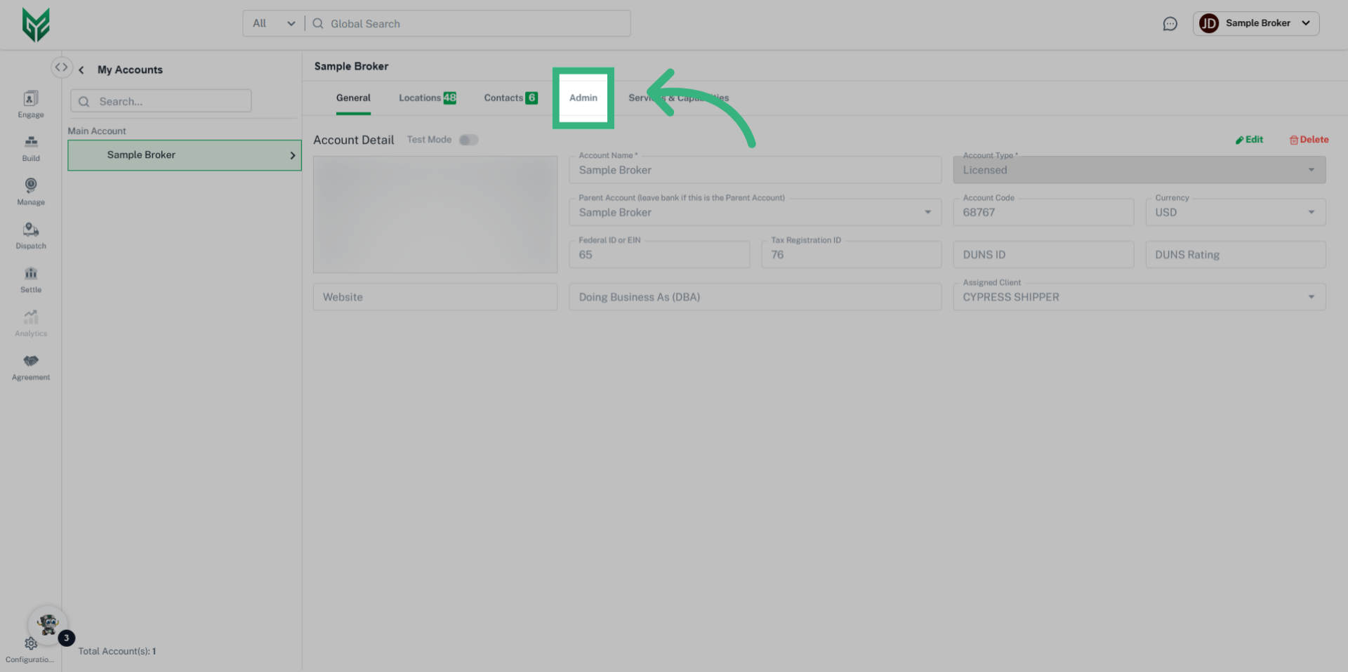Open the Engage module

[31, 105]
